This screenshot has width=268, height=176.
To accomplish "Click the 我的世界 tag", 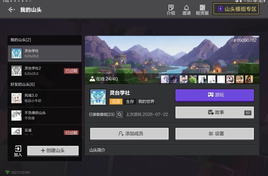I will pos(146,102).
